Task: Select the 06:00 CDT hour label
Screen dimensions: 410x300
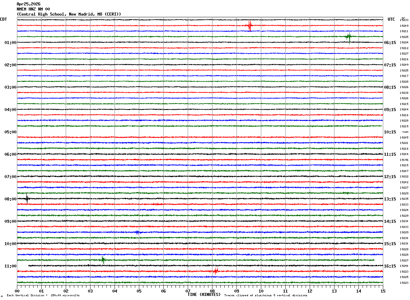Action: [x=11, y=154]
